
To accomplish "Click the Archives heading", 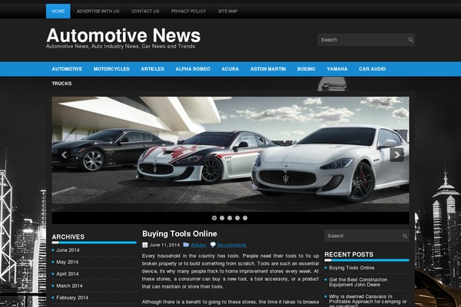I will pos(68,237).
